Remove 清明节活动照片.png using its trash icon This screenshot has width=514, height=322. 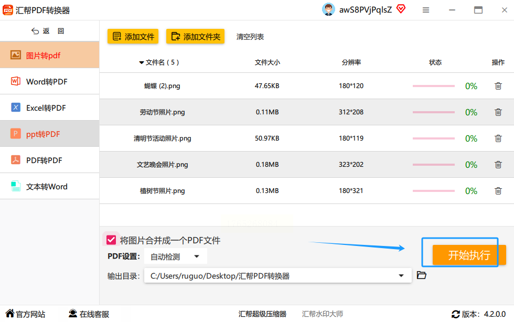[x=498, y=138]
